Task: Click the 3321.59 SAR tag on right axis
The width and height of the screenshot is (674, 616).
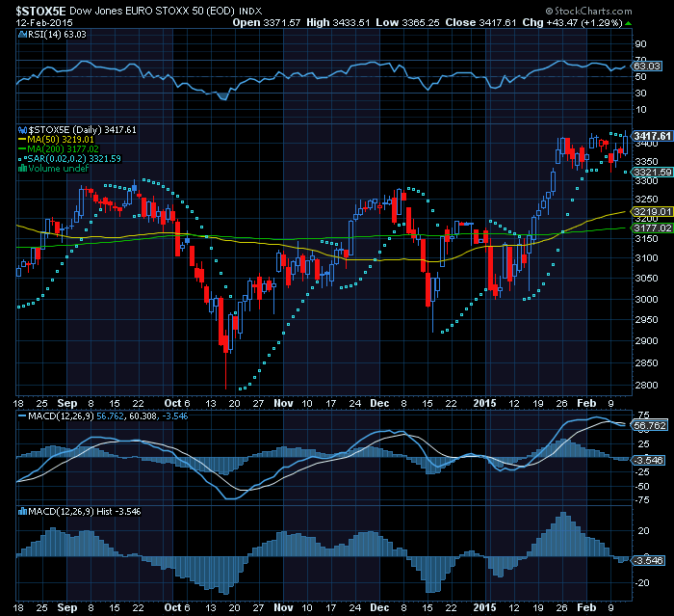Action: pos(652,173)
